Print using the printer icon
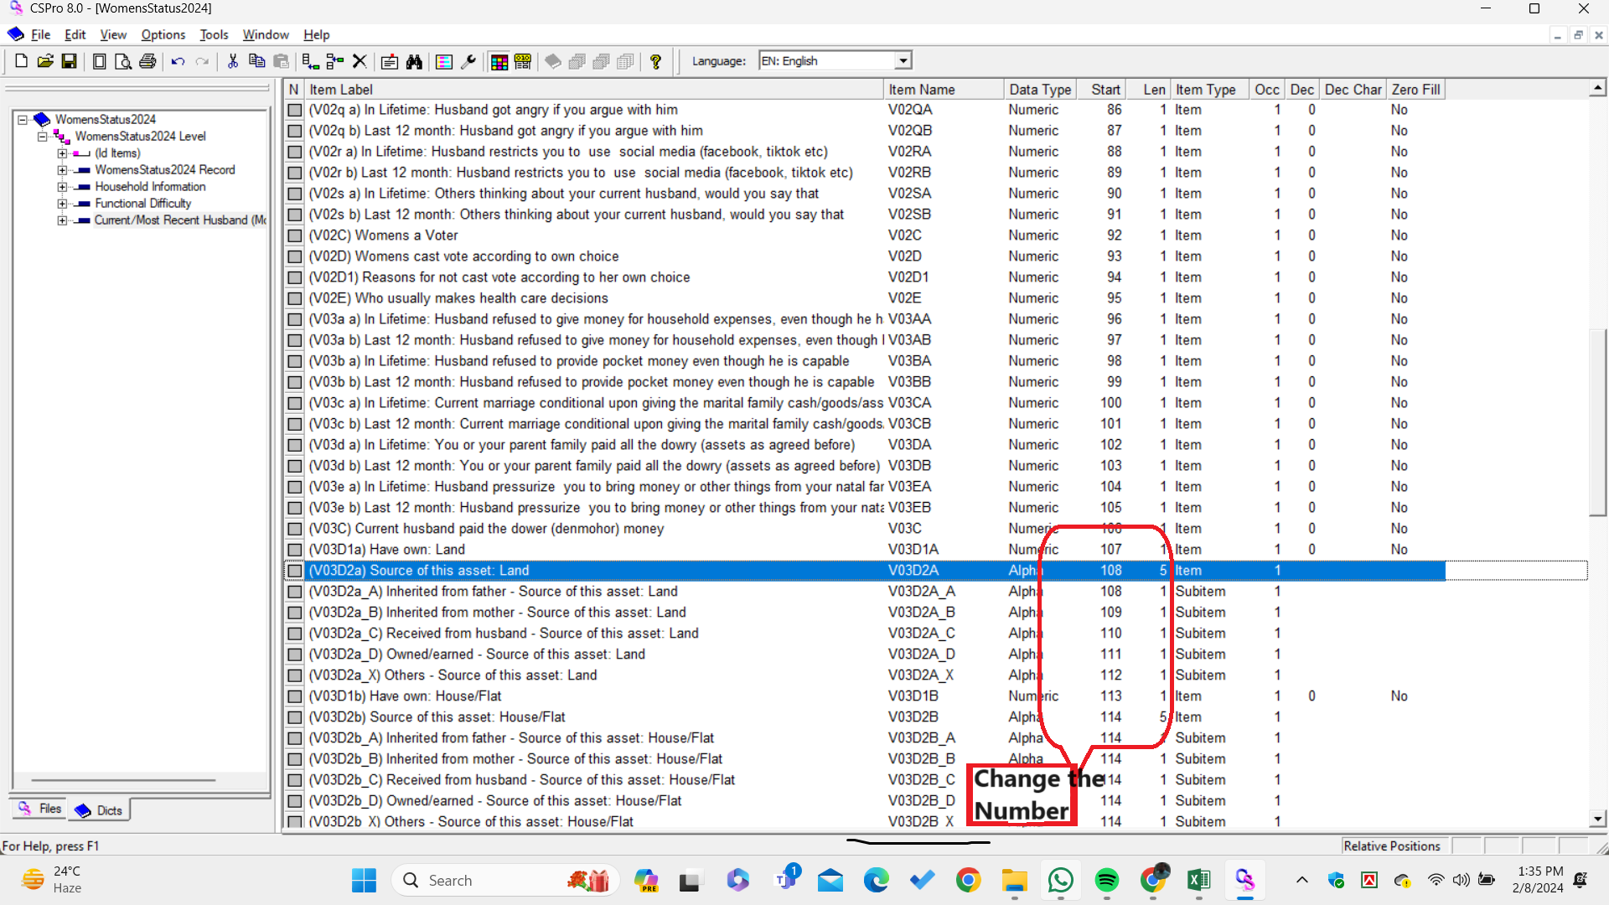This screenshot has width=1609, height=905. [147, 61]
